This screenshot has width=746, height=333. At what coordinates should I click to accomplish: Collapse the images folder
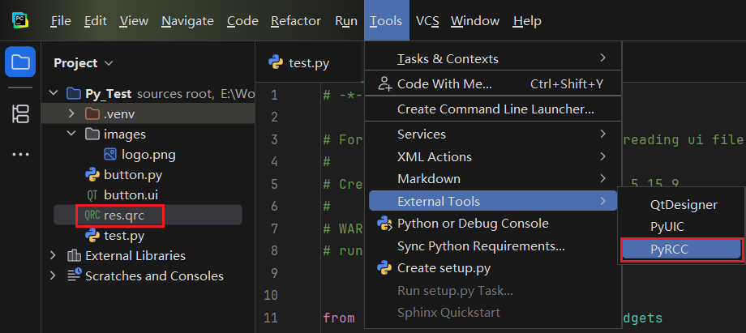click(71, 134)
